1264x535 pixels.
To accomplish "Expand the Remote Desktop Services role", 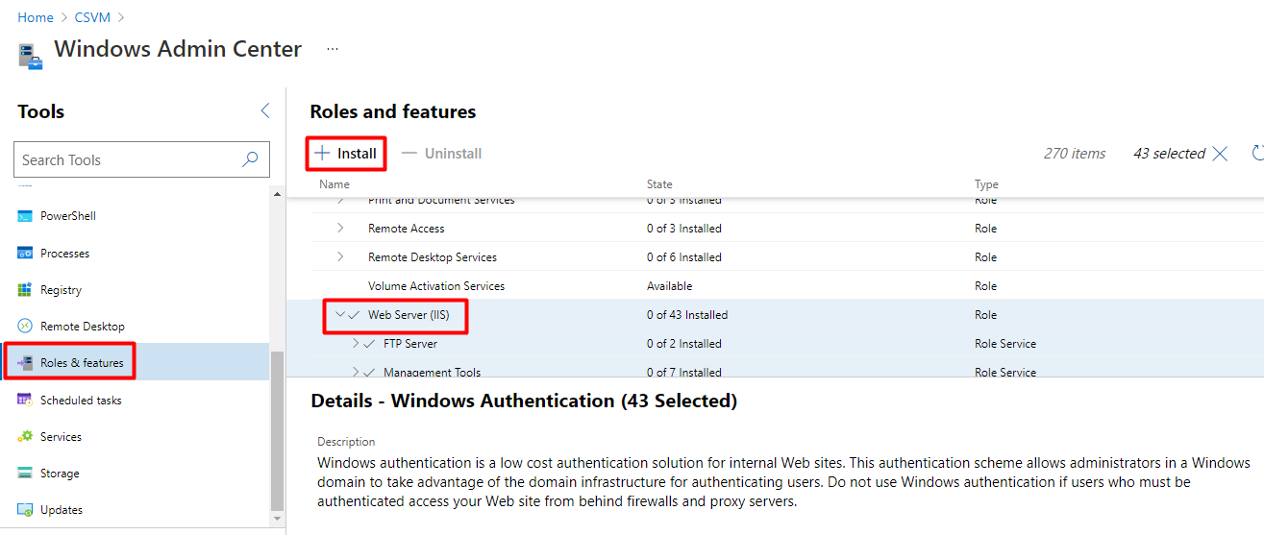I will (x=340, y=257).
